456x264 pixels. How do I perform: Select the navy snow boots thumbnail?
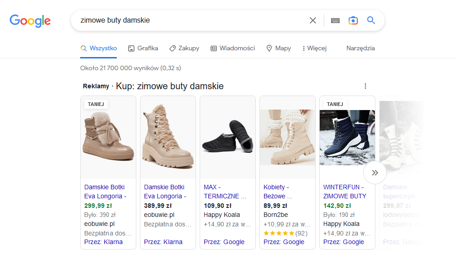(347, 137)
